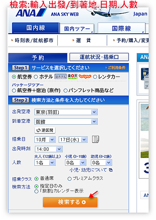The height and width of the screenshot is (220, 156).
Task: Open the 小児 (3-11歳) count dropdown
Action: point(76,162)
